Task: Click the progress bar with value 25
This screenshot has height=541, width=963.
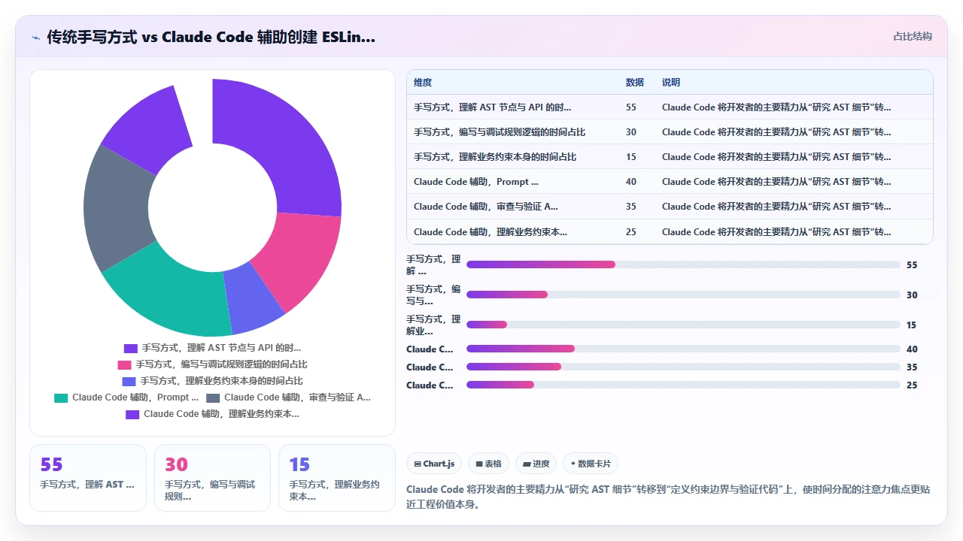Action: 683,385
